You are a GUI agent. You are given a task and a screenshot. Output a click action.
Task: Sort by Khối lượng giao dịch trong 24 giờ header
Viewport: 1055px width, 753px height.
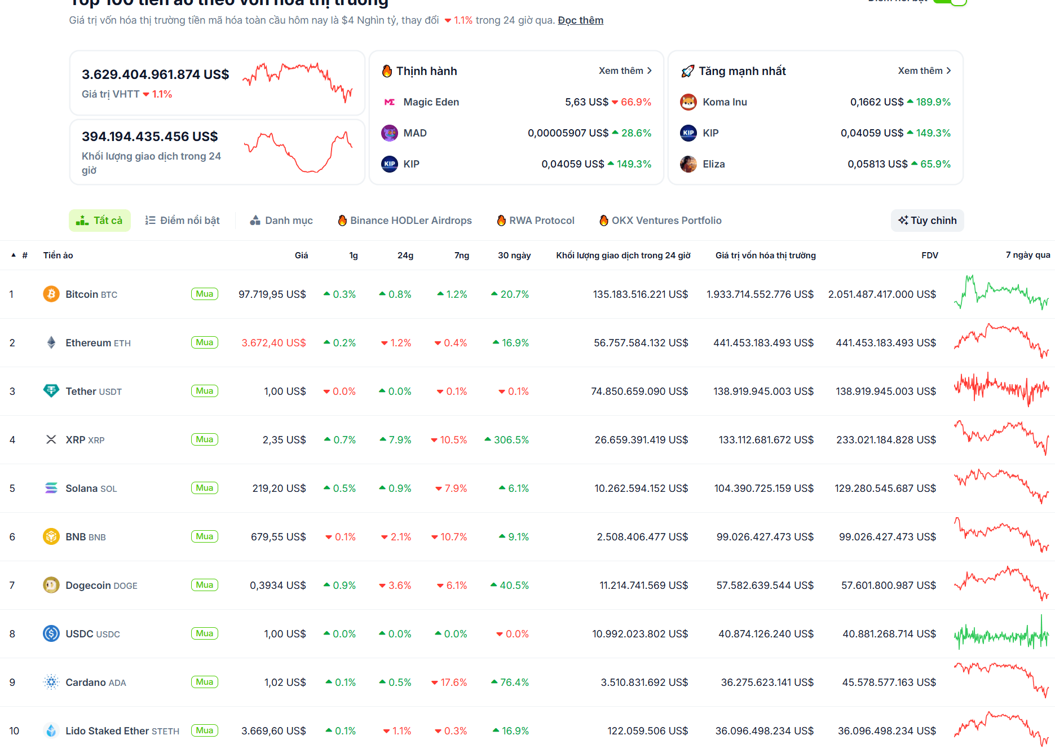(623, 256)
